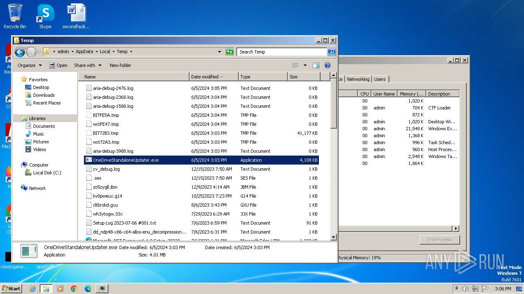Sort files by Size column
Image resolution: width=524 pixels, height=294 pixels.
click(304, 77)
